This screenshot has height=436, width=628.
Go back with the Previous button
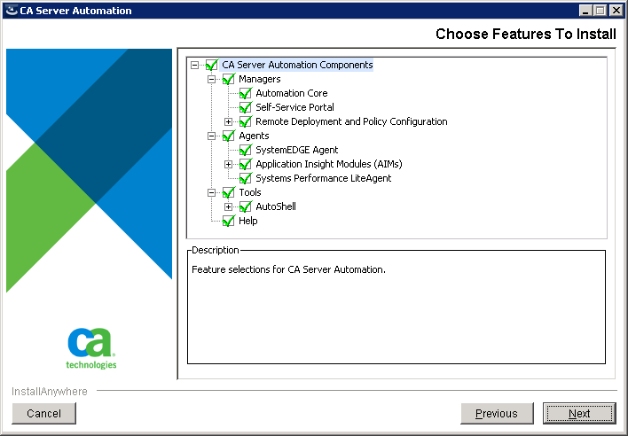pos(497,413)
